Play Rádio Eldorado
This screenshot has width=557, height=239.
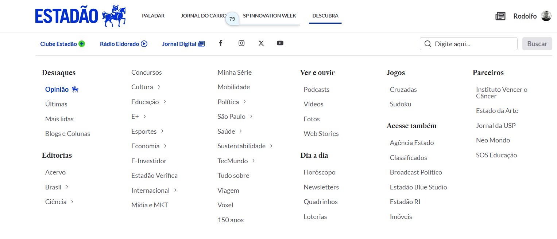pyautogui.click(x=123, y=44)
